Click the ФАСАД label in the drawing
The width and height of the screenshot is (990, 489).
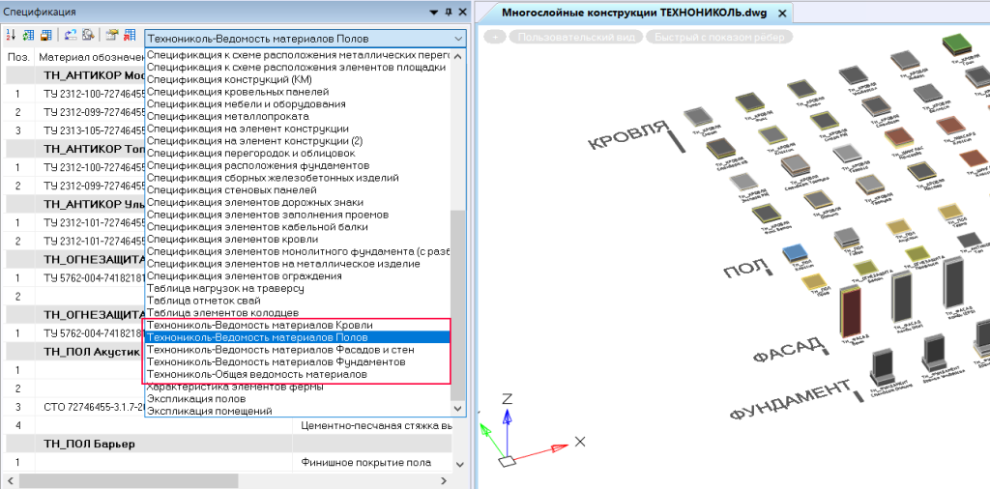[791, 349]
